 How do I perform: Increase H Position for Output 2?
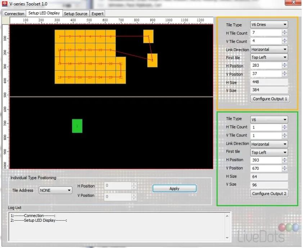[x=285, y=158]
